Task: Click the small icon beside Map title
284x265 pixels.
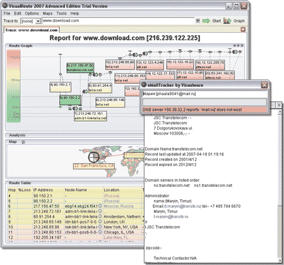Action: pos(23,142)
